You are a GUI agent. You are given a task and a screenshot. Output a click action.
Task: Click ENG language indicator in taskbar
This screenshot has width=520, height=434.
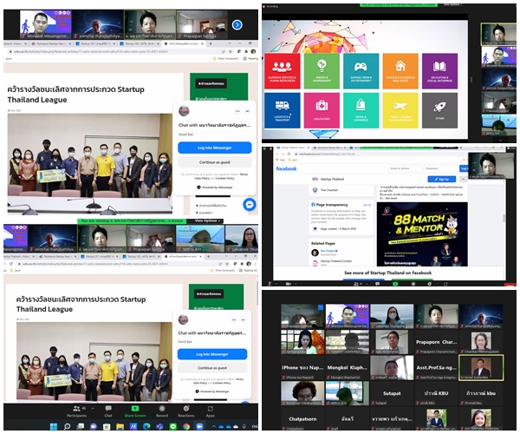(255, 426)
